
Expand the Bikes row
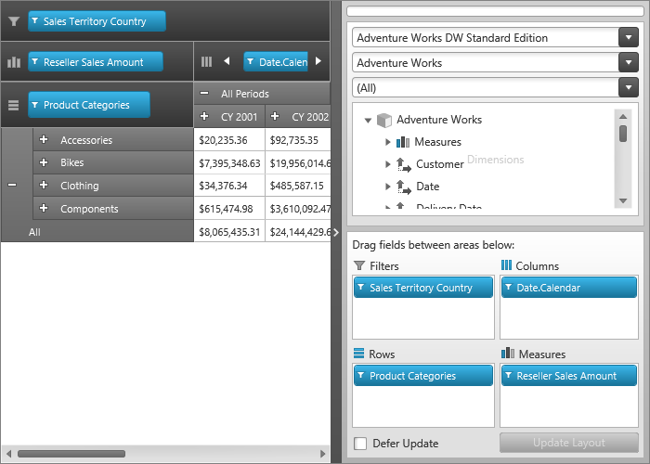pos(44,162)
